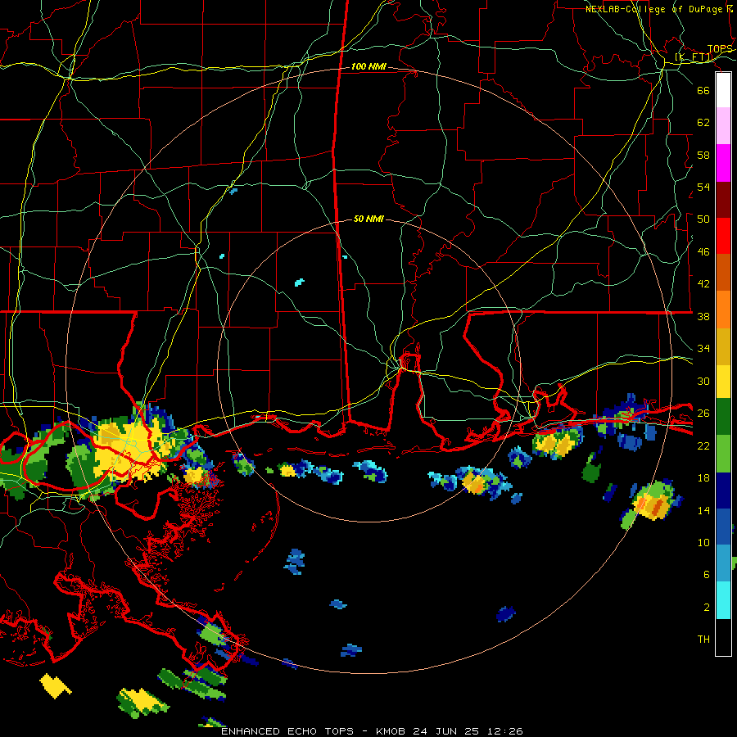Click the Enhanced Echo Tops KMOB caption

372,731
